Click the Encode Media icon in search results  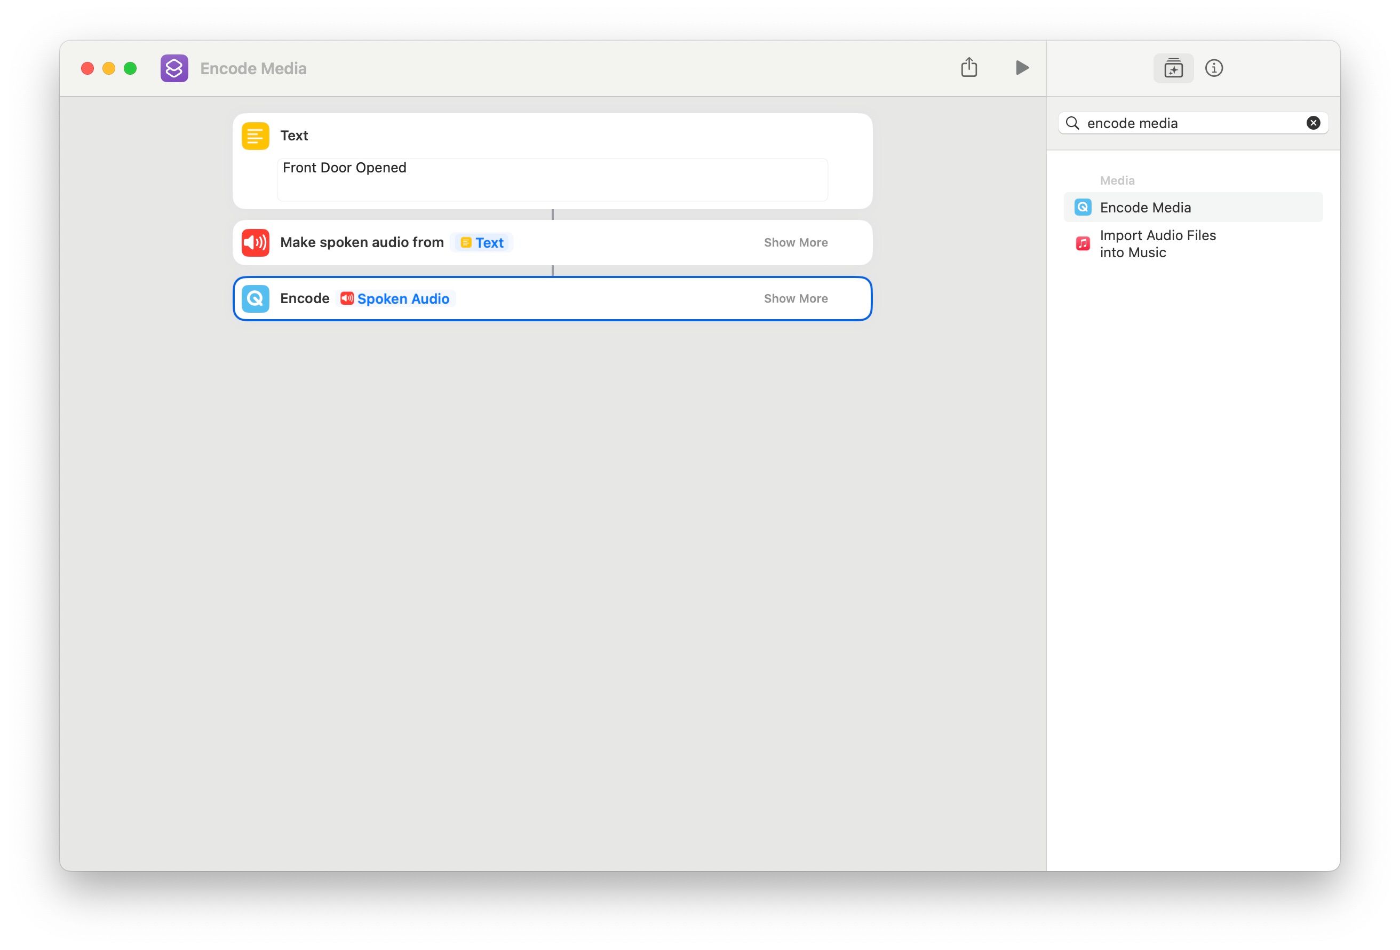tap(1083, 207)
